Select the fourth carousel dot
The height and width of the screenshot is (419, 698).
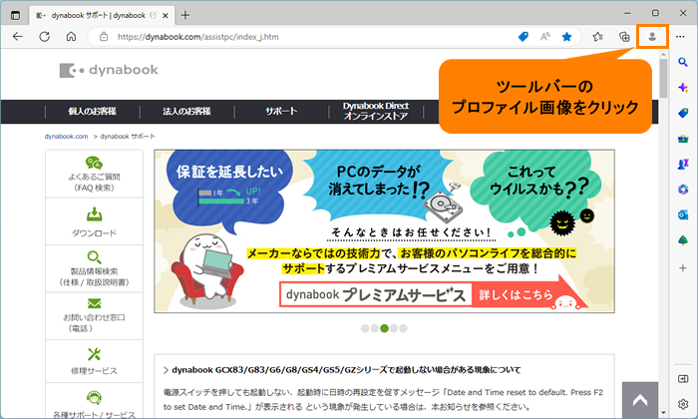[394, 328]
